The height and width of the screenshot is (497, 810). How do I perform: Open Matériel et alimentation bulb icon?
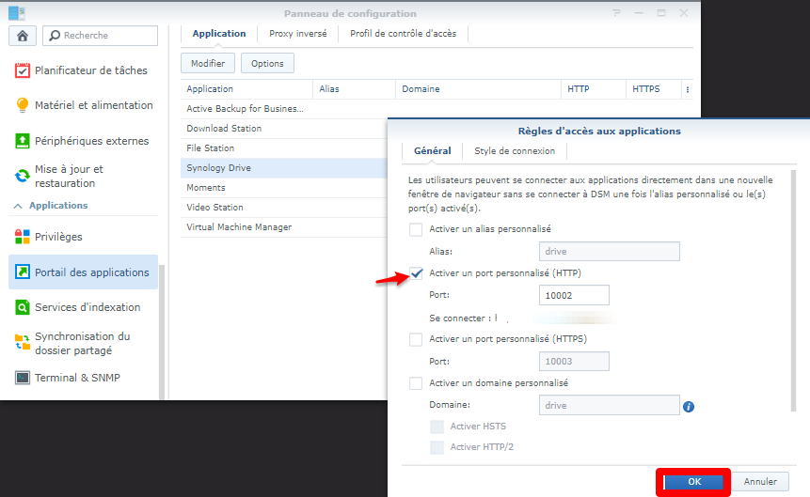point(23,105)
